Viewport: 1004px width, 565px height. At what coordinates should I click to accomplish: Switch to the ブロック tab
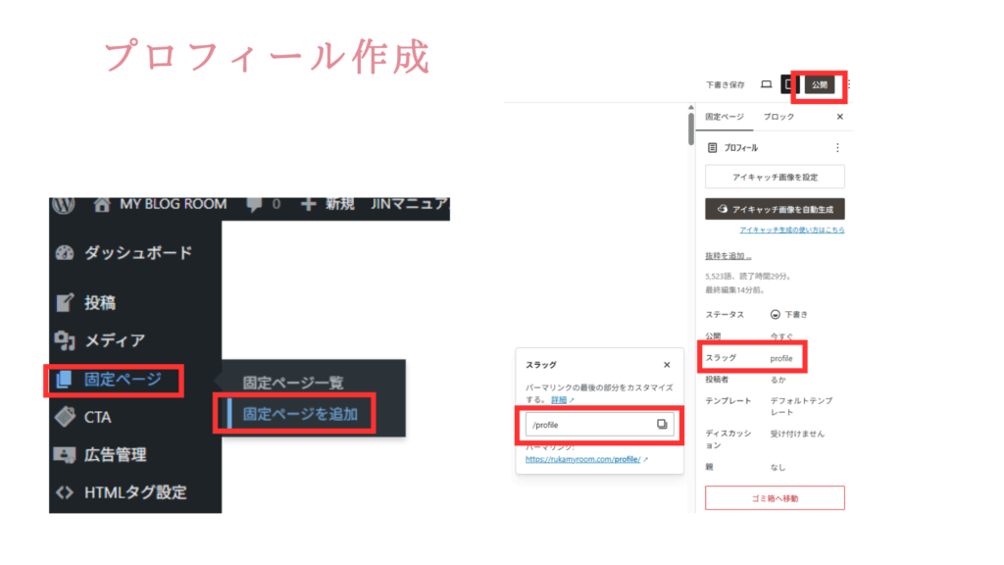tap(778, 117)
